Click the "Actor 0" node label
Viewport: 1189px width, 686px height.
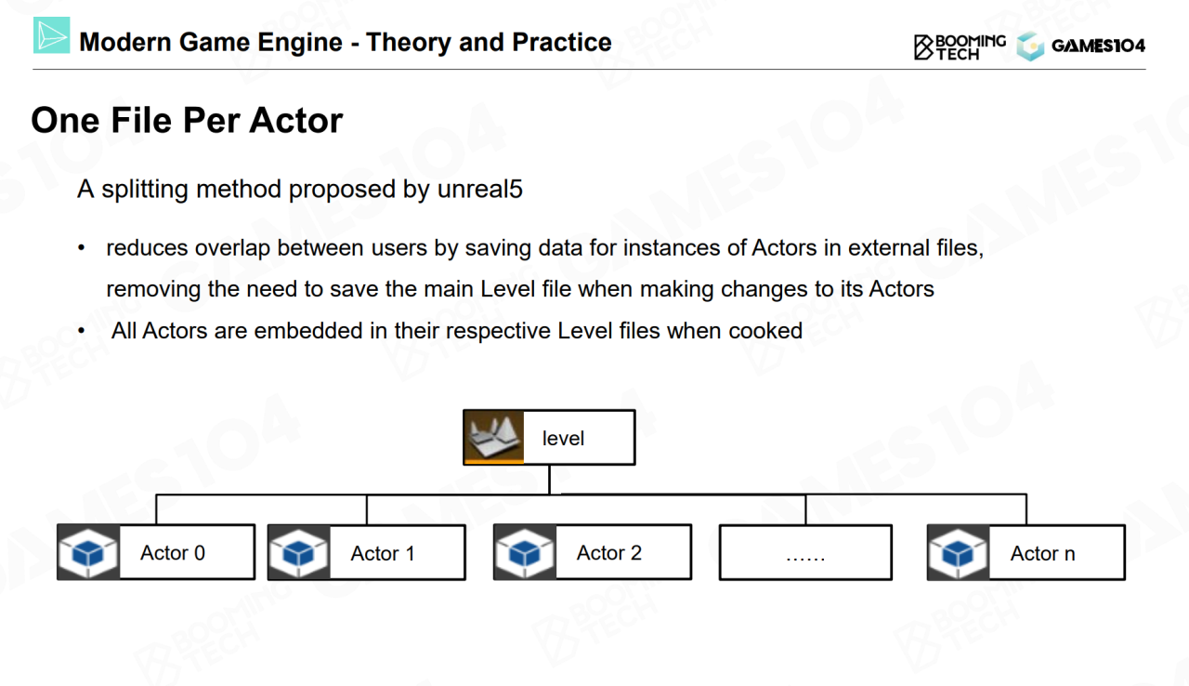173,553
